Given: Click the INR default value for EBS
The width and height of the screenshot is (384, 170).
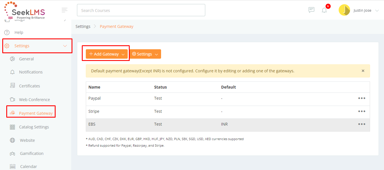Looking at the screenshot, I should [224, 124].
